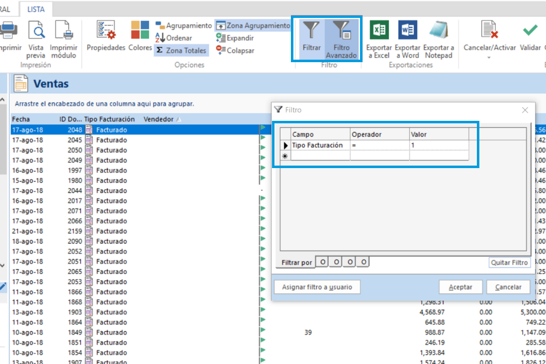Click the Valor cell containing 1

point(439,145)
